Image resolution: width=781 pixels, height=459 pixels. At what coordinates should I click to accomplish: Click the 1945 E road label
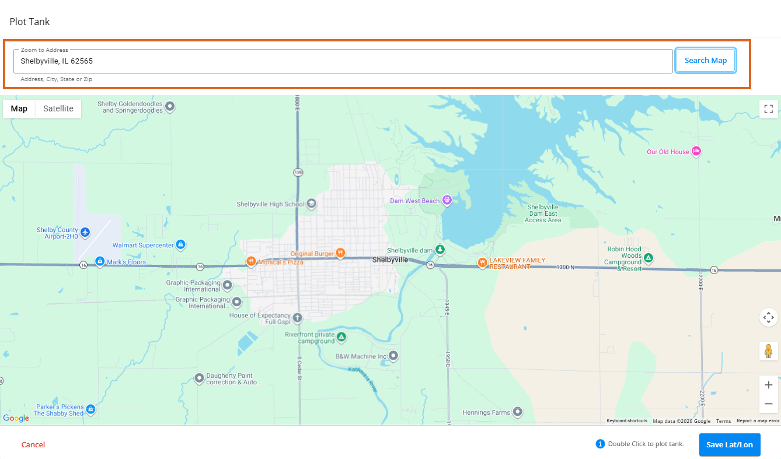click(x=447, y=309)
